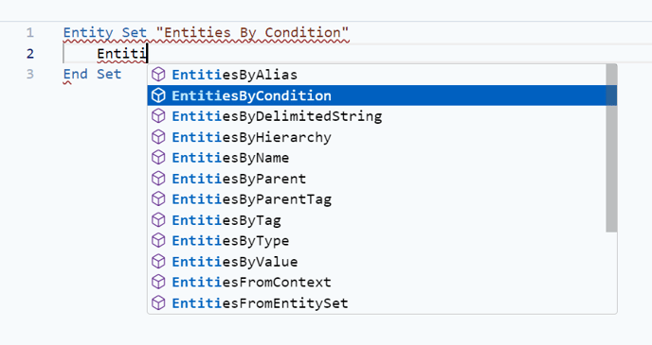Click the cube icon beside EntitiesByAlias
The image size is (652, 345).
(x=158, y=75)
